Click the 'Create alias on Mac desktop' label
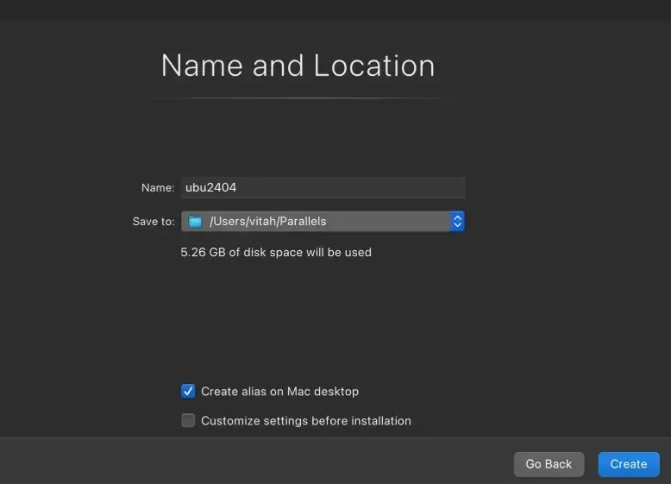671x484 pixels. (x=279, y=392)
